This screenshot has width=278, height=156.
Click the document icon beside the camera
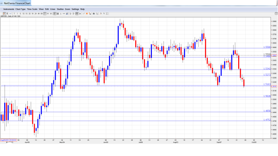pyautogui.click(x=97, y=14)
